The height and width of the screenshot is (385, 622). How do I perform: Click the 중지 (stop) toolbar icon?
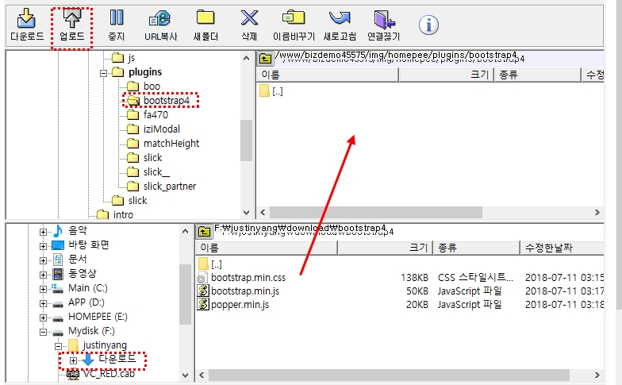point(117,25)
